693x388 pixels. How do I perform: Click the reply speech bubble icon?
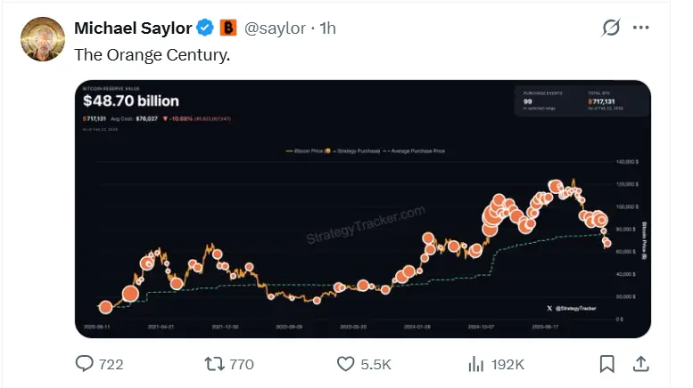(86, 363)
